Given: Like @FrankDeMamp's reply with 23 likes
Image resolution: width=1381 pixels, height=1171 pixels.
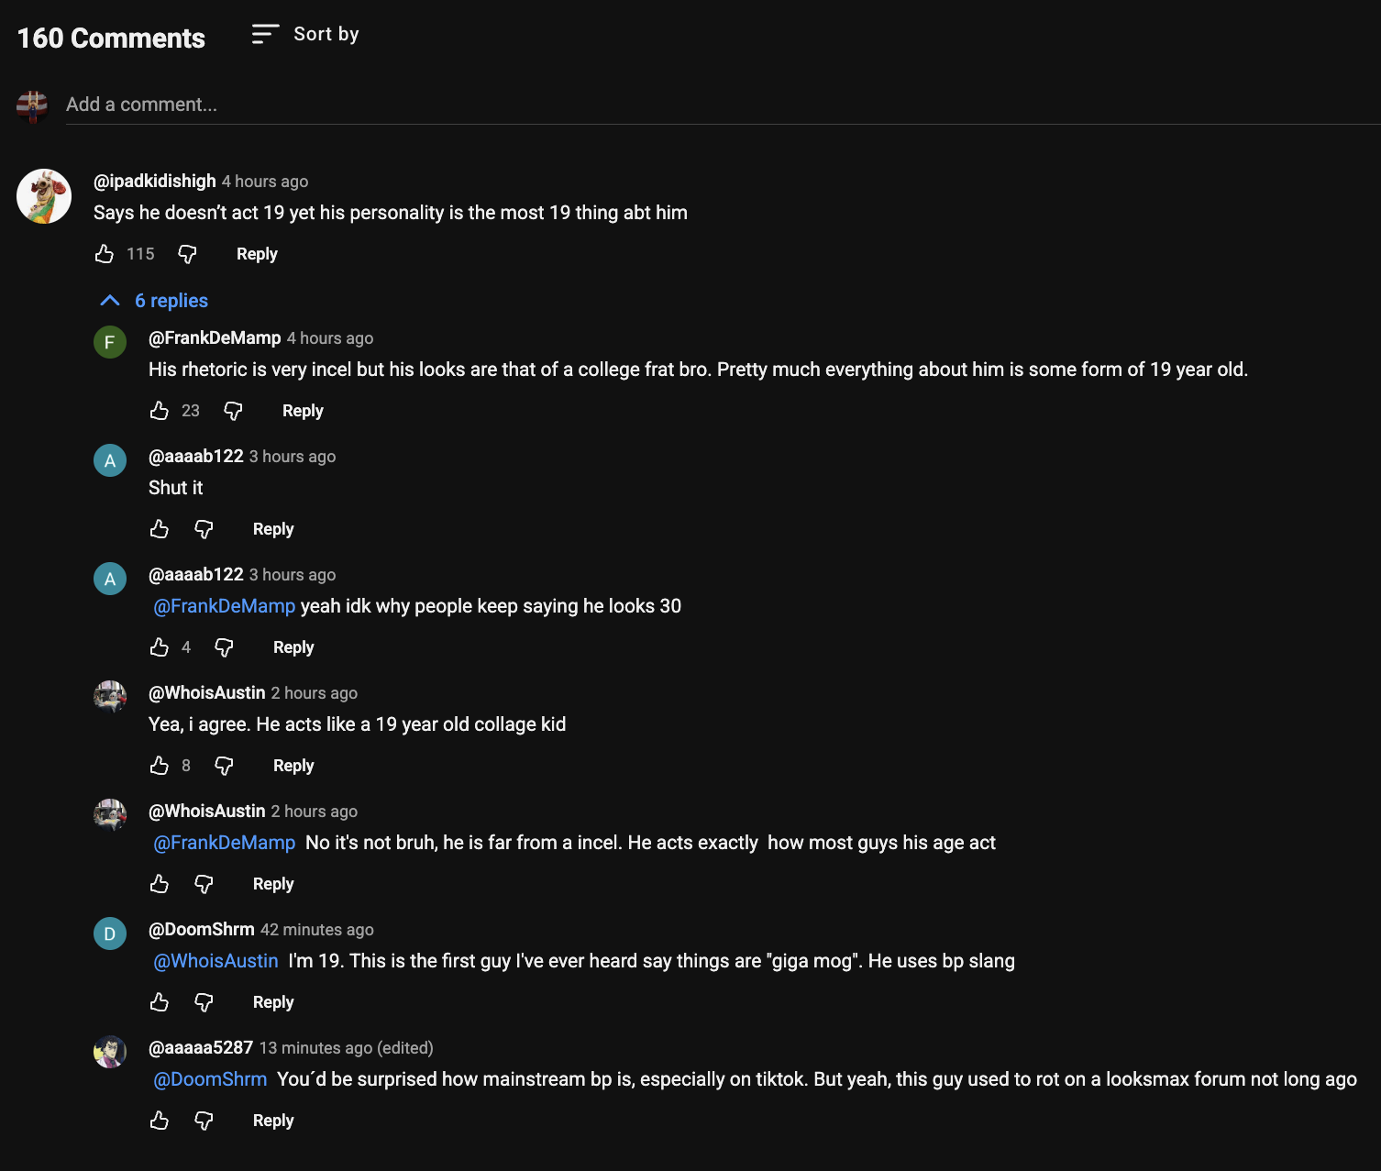Looking at the screenshot, I should (160, 411).
